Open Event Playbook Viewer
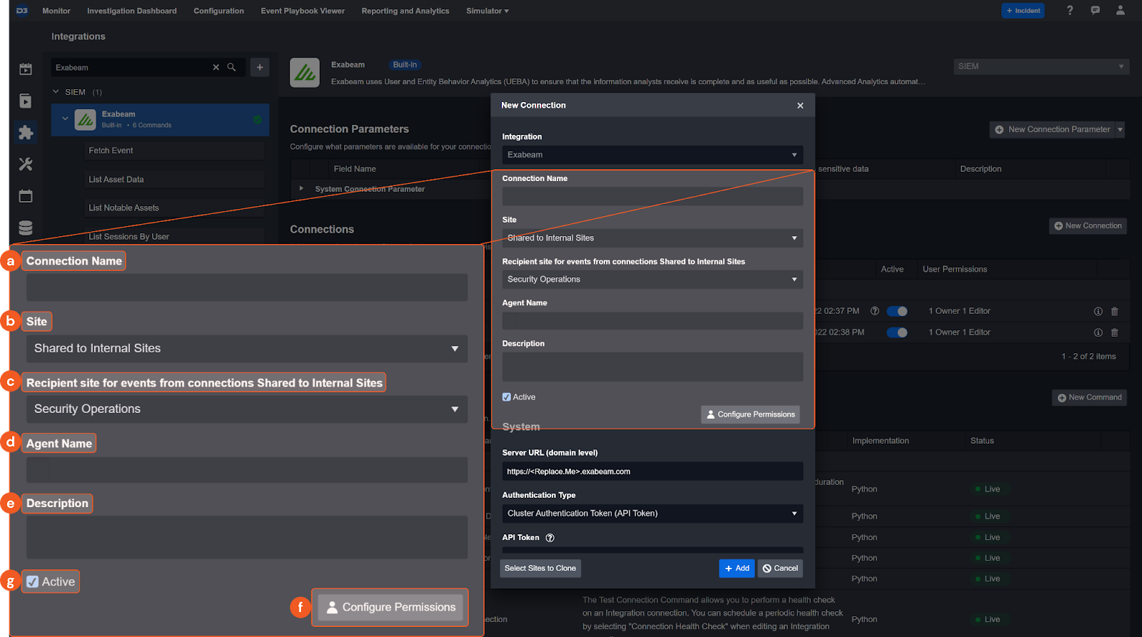The height and width of the screenshot is (637, 1142). pos(303,11)
